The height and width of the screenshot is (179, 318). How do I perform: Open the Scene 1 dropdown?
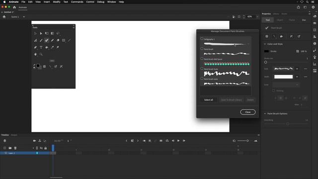24,17
